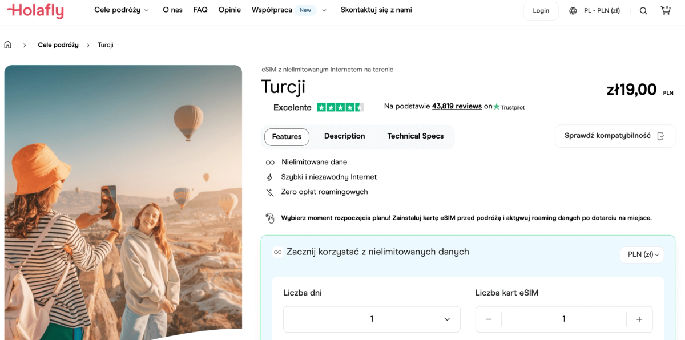Click the clipboard icon on Sprawdź kompatybilność

660,136
